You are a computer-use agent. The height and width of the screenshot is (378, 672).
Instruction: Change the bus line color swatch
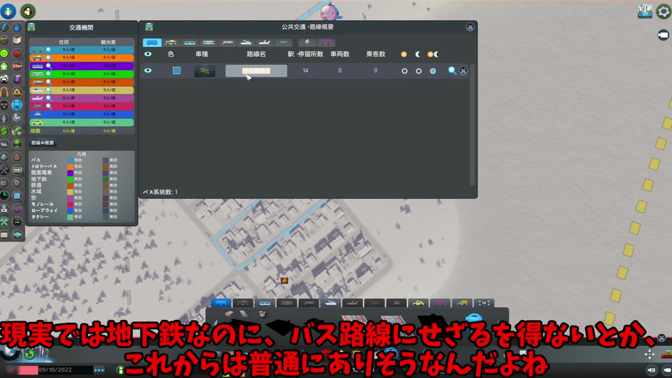[x=176, y=70]
